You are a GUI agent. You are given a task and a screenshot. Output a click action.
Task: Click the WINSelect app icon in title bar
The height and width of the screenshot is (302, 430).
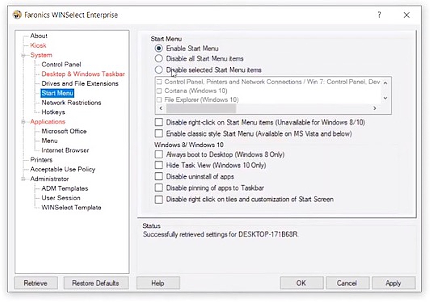click(17, 15)
